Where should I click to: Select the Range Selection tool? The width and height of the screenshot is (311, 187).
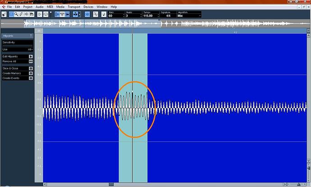pyautogui.click(x=11, y=14)
